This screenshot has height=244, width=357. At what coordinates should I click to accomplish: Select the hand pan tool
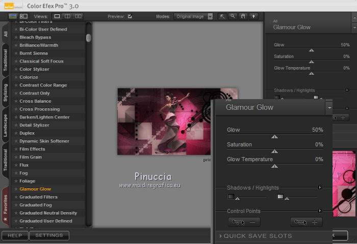tap(243, 16)
